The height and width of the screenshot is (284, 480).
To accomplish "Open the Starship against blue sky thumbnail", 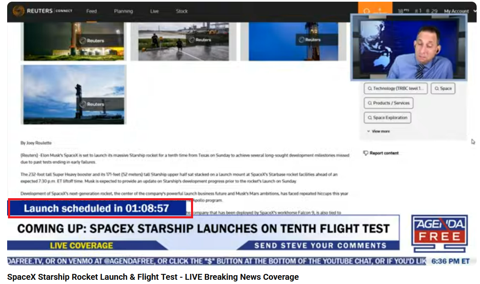I will click(74, 95).
